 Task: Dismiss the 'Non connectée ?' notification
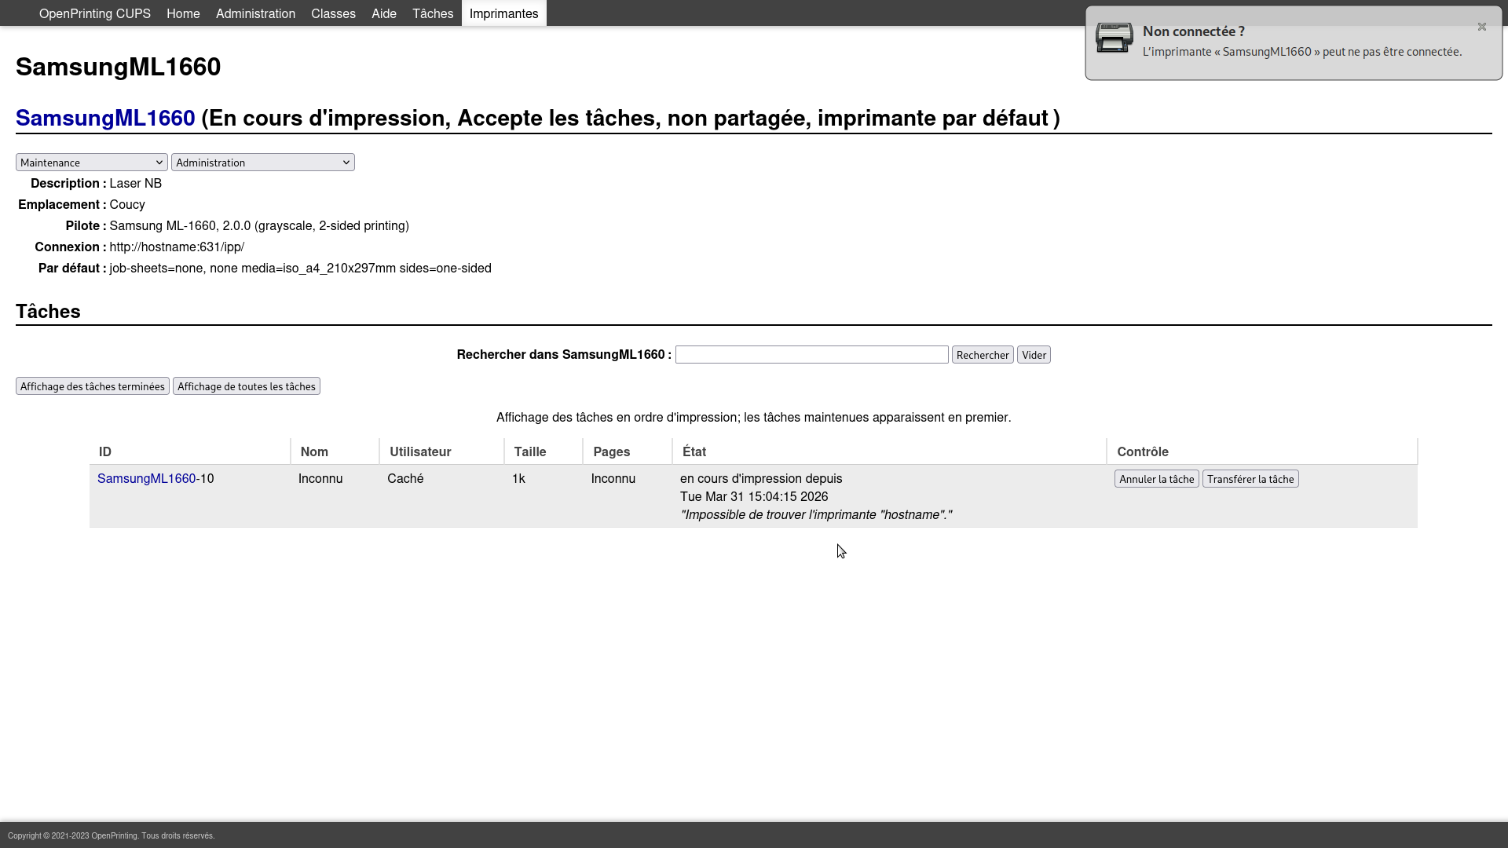(x=1481, y=27)
